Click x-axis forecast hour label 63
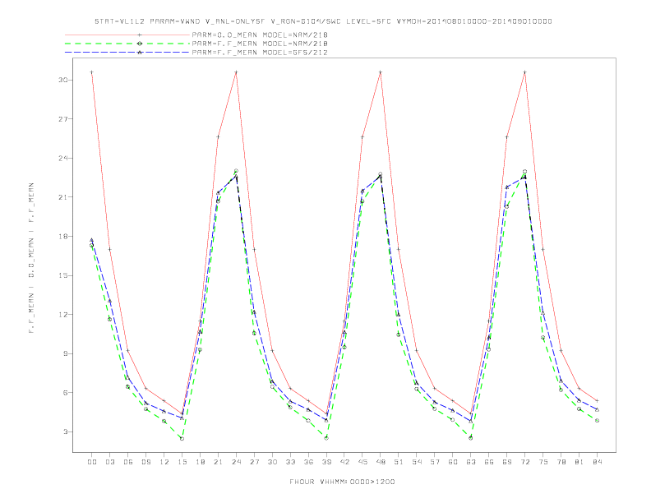The image size is (651, 503). point(471,462)
